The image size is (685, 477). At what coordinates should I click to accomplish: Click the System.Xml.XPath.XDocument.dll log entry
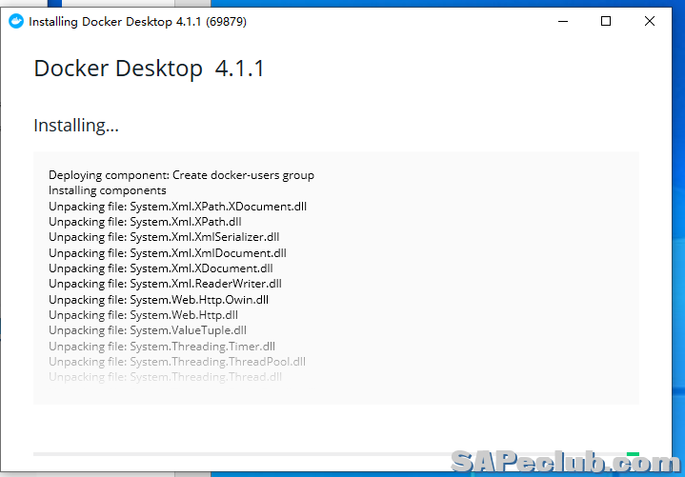click(177, 206)
